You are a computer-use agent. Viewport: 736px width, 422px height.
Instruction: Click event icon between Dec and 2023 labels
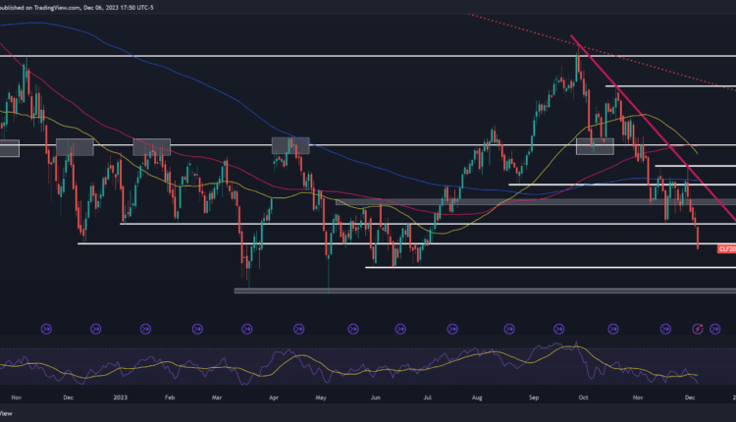(x=96, y=328)
